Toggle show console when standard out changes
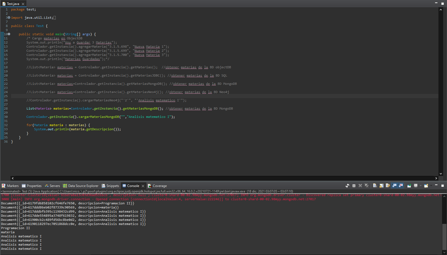 pos(394,186)
